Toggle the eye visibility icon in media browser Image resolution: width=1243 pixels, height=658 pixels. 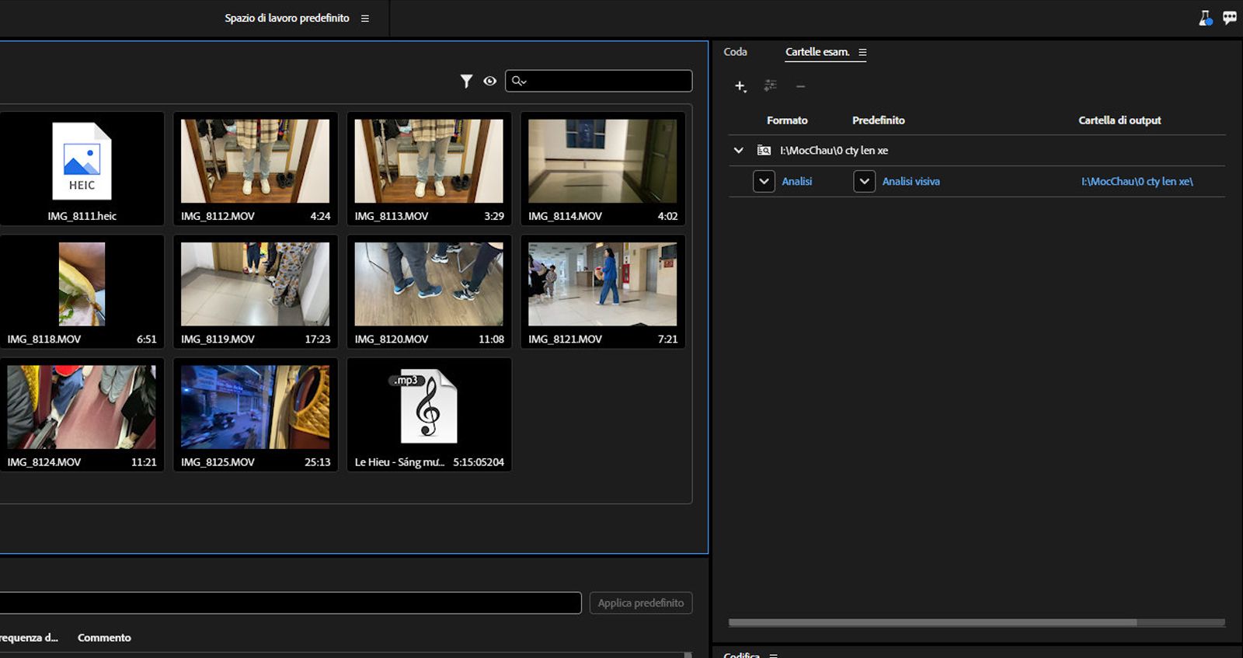coord(489,81)
